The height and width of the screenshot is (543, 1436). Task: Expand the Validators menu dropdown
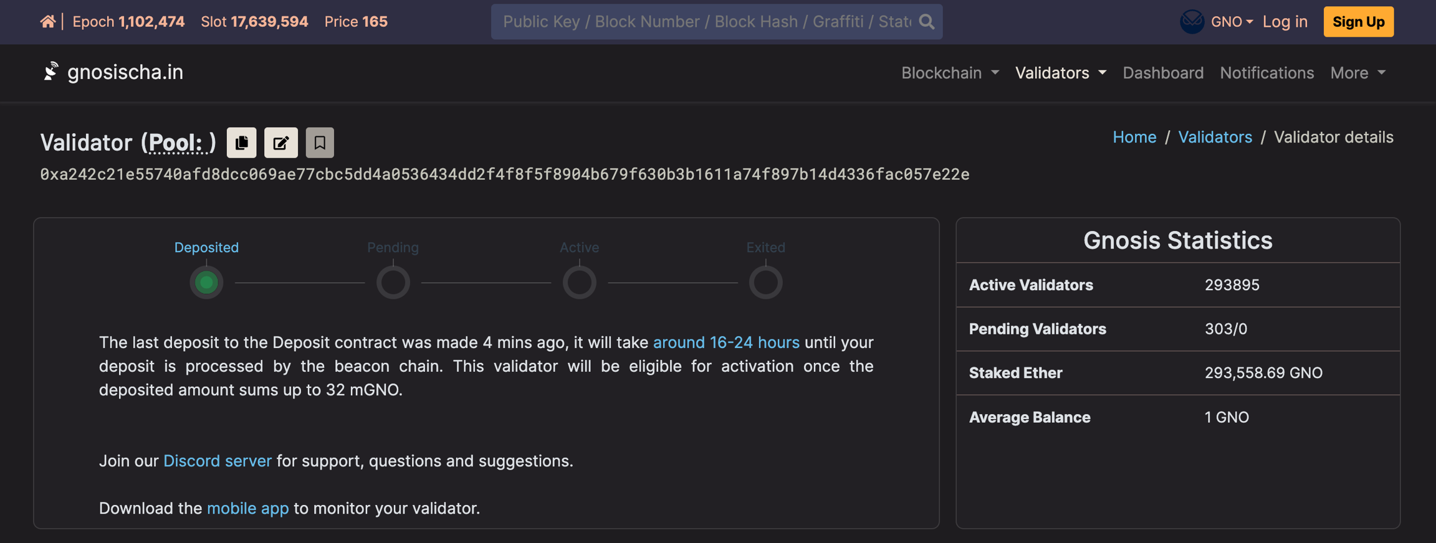(x=1061, y=73)
